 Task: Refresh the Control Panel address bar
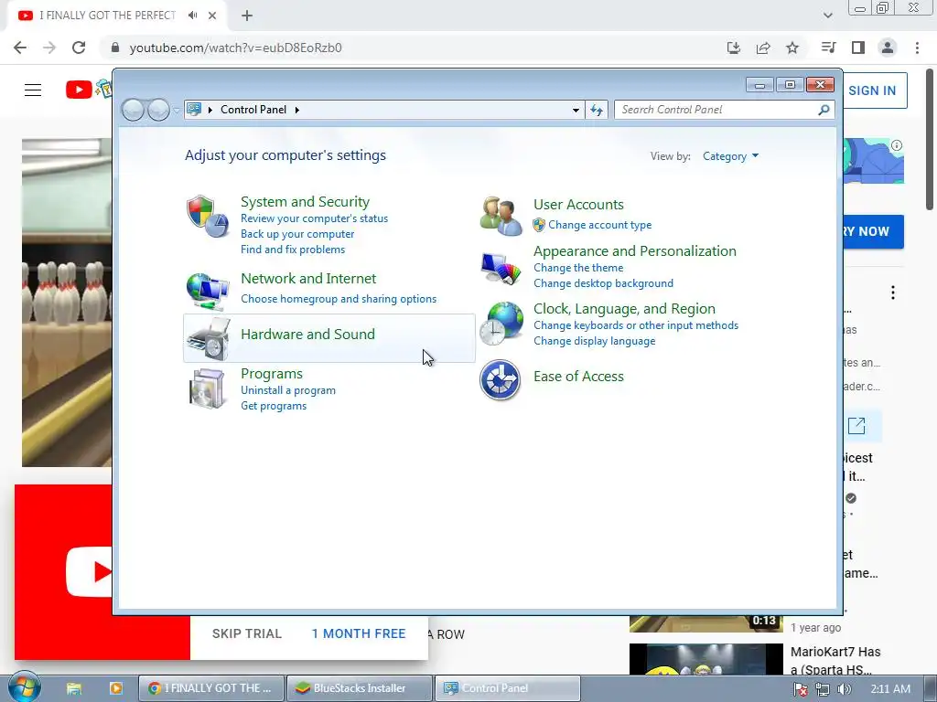click(597, 110)
